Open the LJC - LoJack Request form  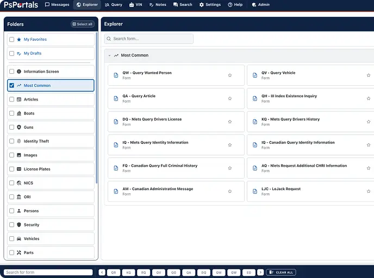click(310, 191)
